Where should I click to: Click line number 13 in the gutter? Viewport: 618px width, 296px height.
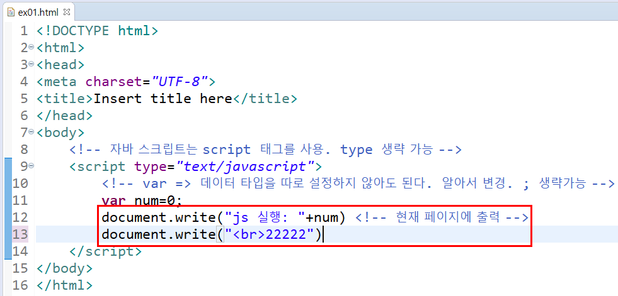(x=20, y=234)
